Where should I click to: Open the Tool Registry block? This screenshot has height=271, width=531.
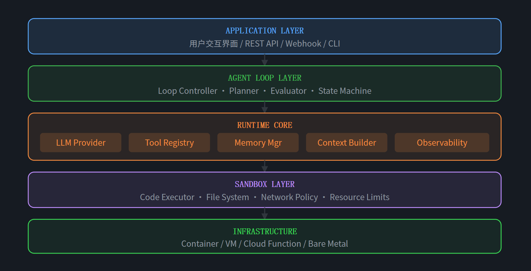coord(169,142)
